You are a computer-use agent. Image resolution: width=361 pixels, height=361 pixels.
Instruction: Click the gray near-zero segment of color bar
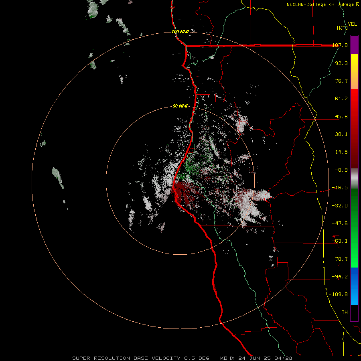click(354, 178)
